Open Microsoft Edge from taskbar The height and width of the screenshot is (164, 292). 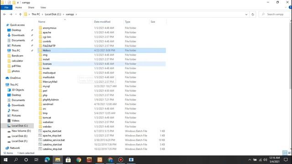pos(47,160)
